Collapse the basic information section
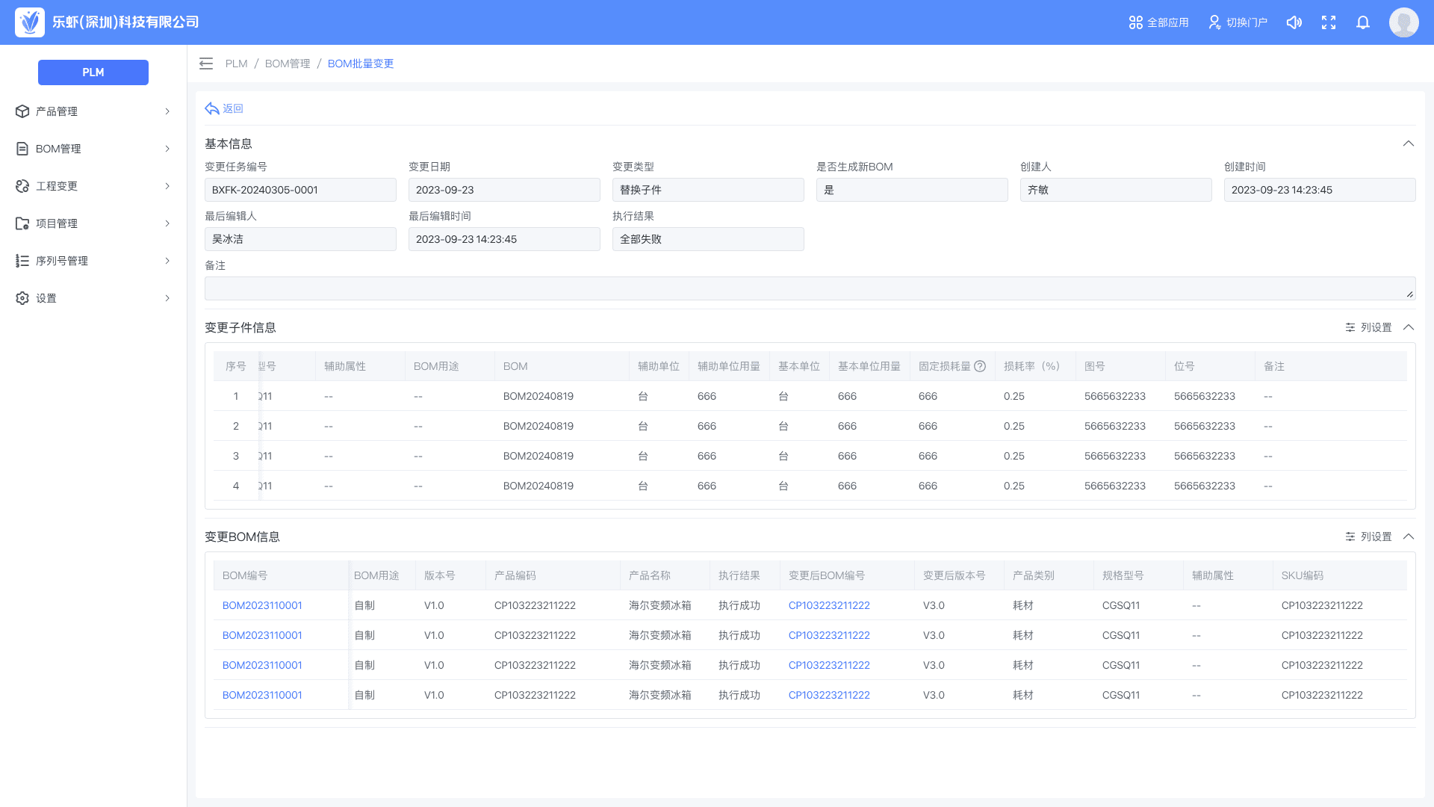The image size is (1434, 807). point(1408,143)
